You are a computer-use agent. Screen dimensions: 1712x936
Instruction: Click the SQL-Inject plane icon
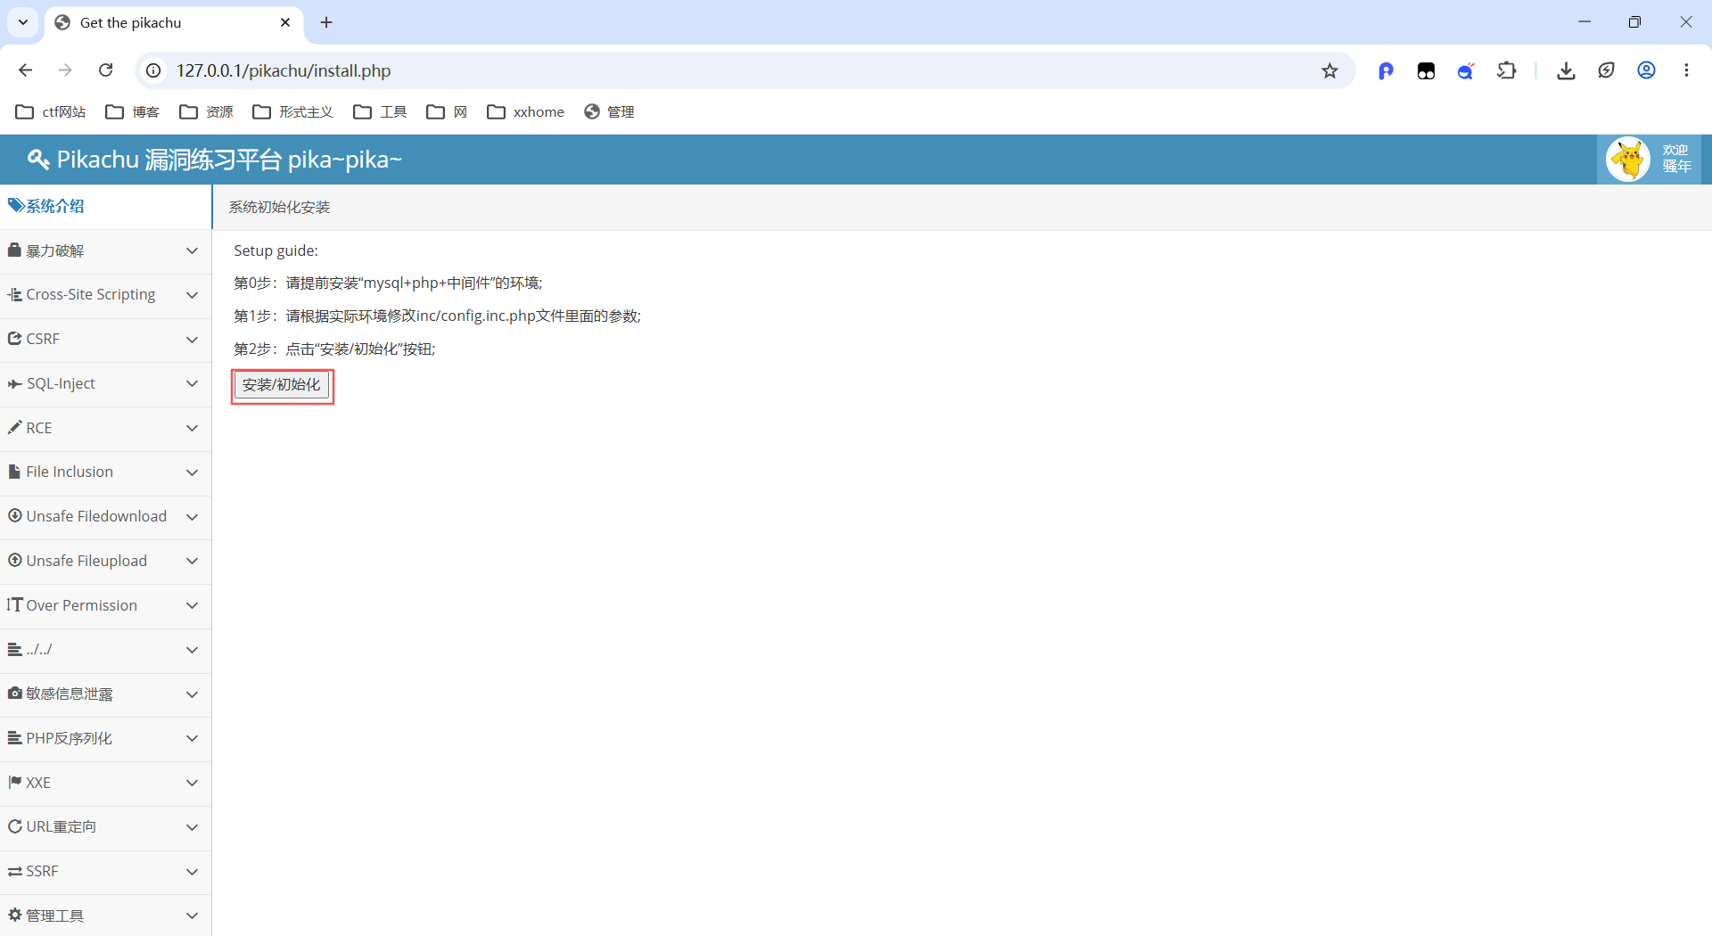14,383
